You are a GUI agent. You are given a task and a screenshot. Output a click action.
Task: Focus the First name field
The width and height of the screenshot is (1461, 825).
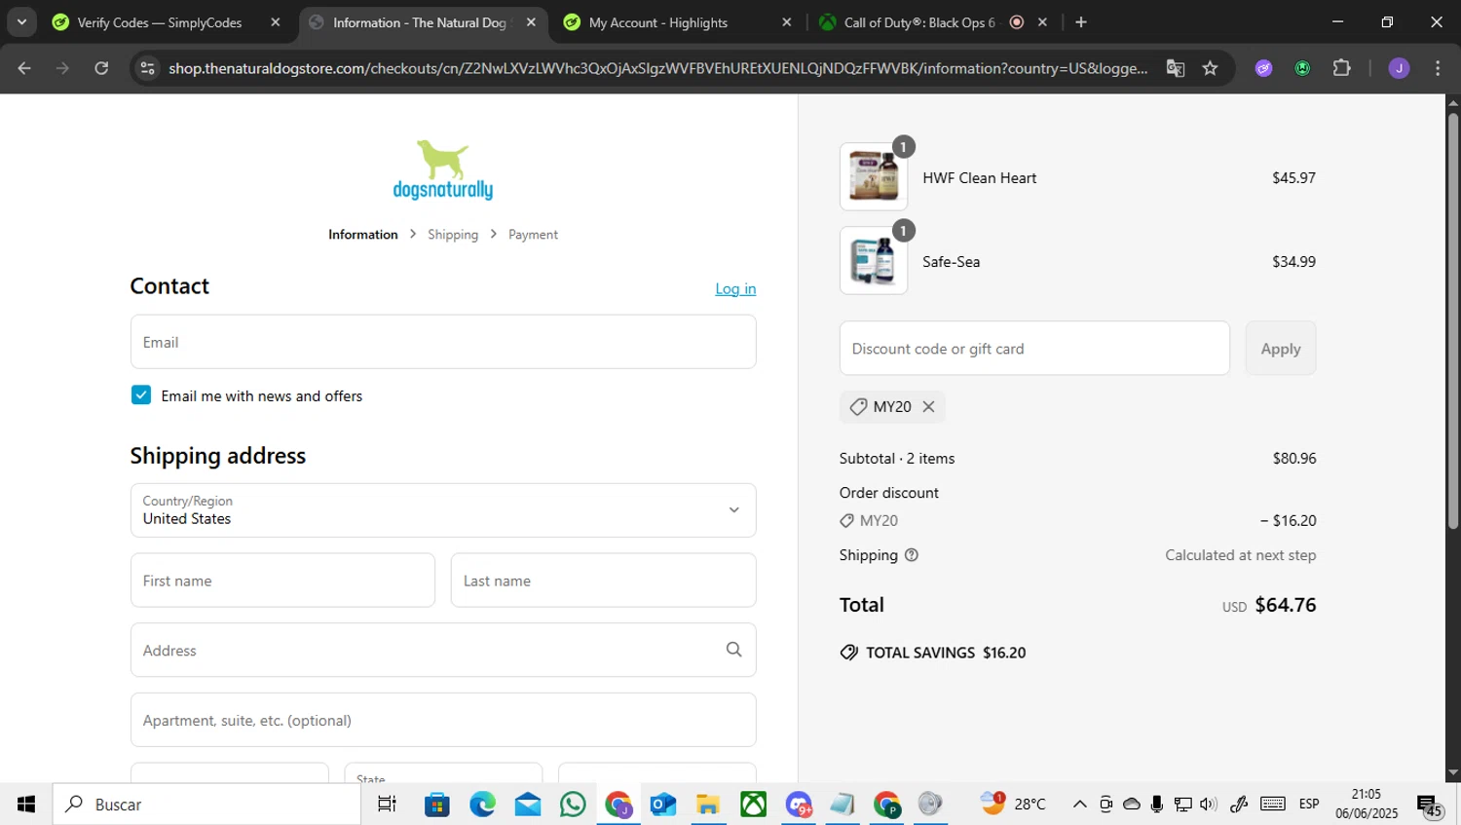tap(282, 581)
